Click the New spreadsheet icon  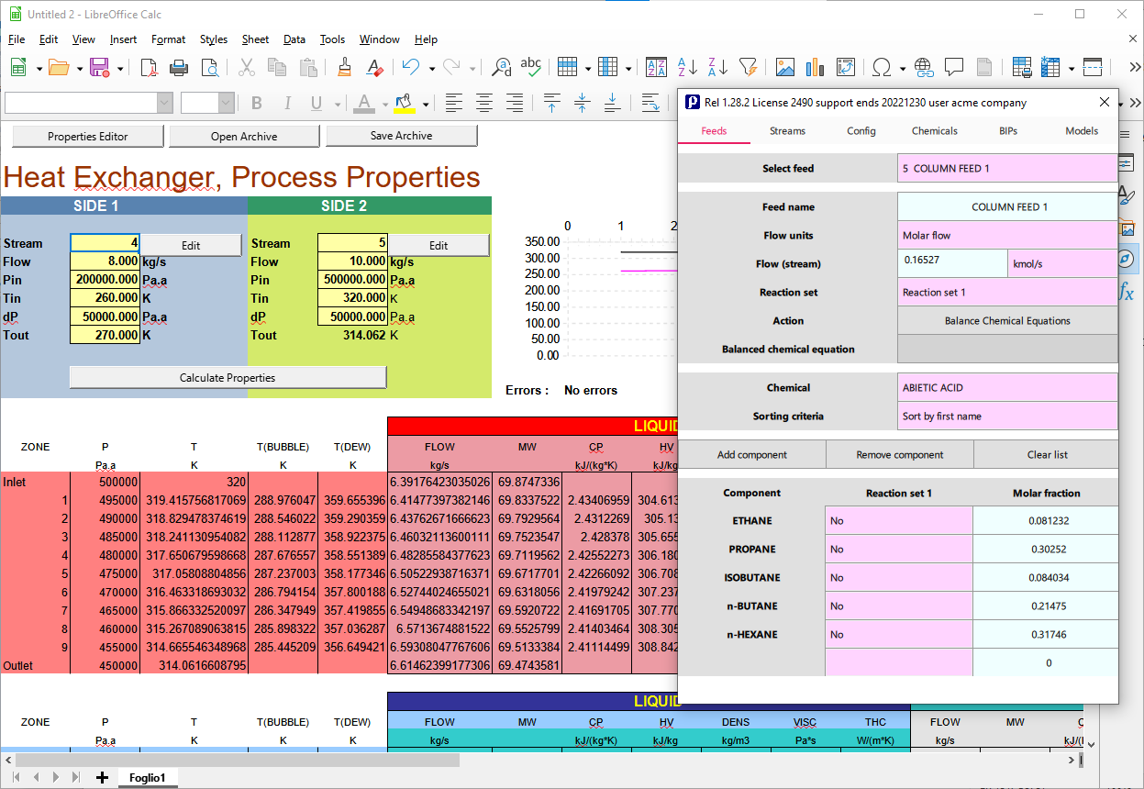tap(17, 67)
